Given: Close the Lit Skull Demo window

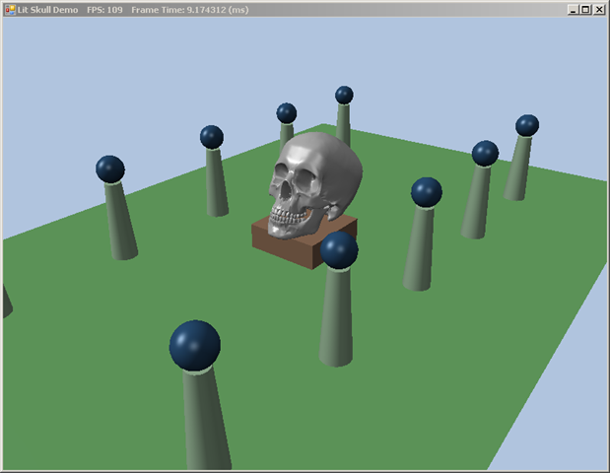Looking at the screenshot, I should click(599, 10).
